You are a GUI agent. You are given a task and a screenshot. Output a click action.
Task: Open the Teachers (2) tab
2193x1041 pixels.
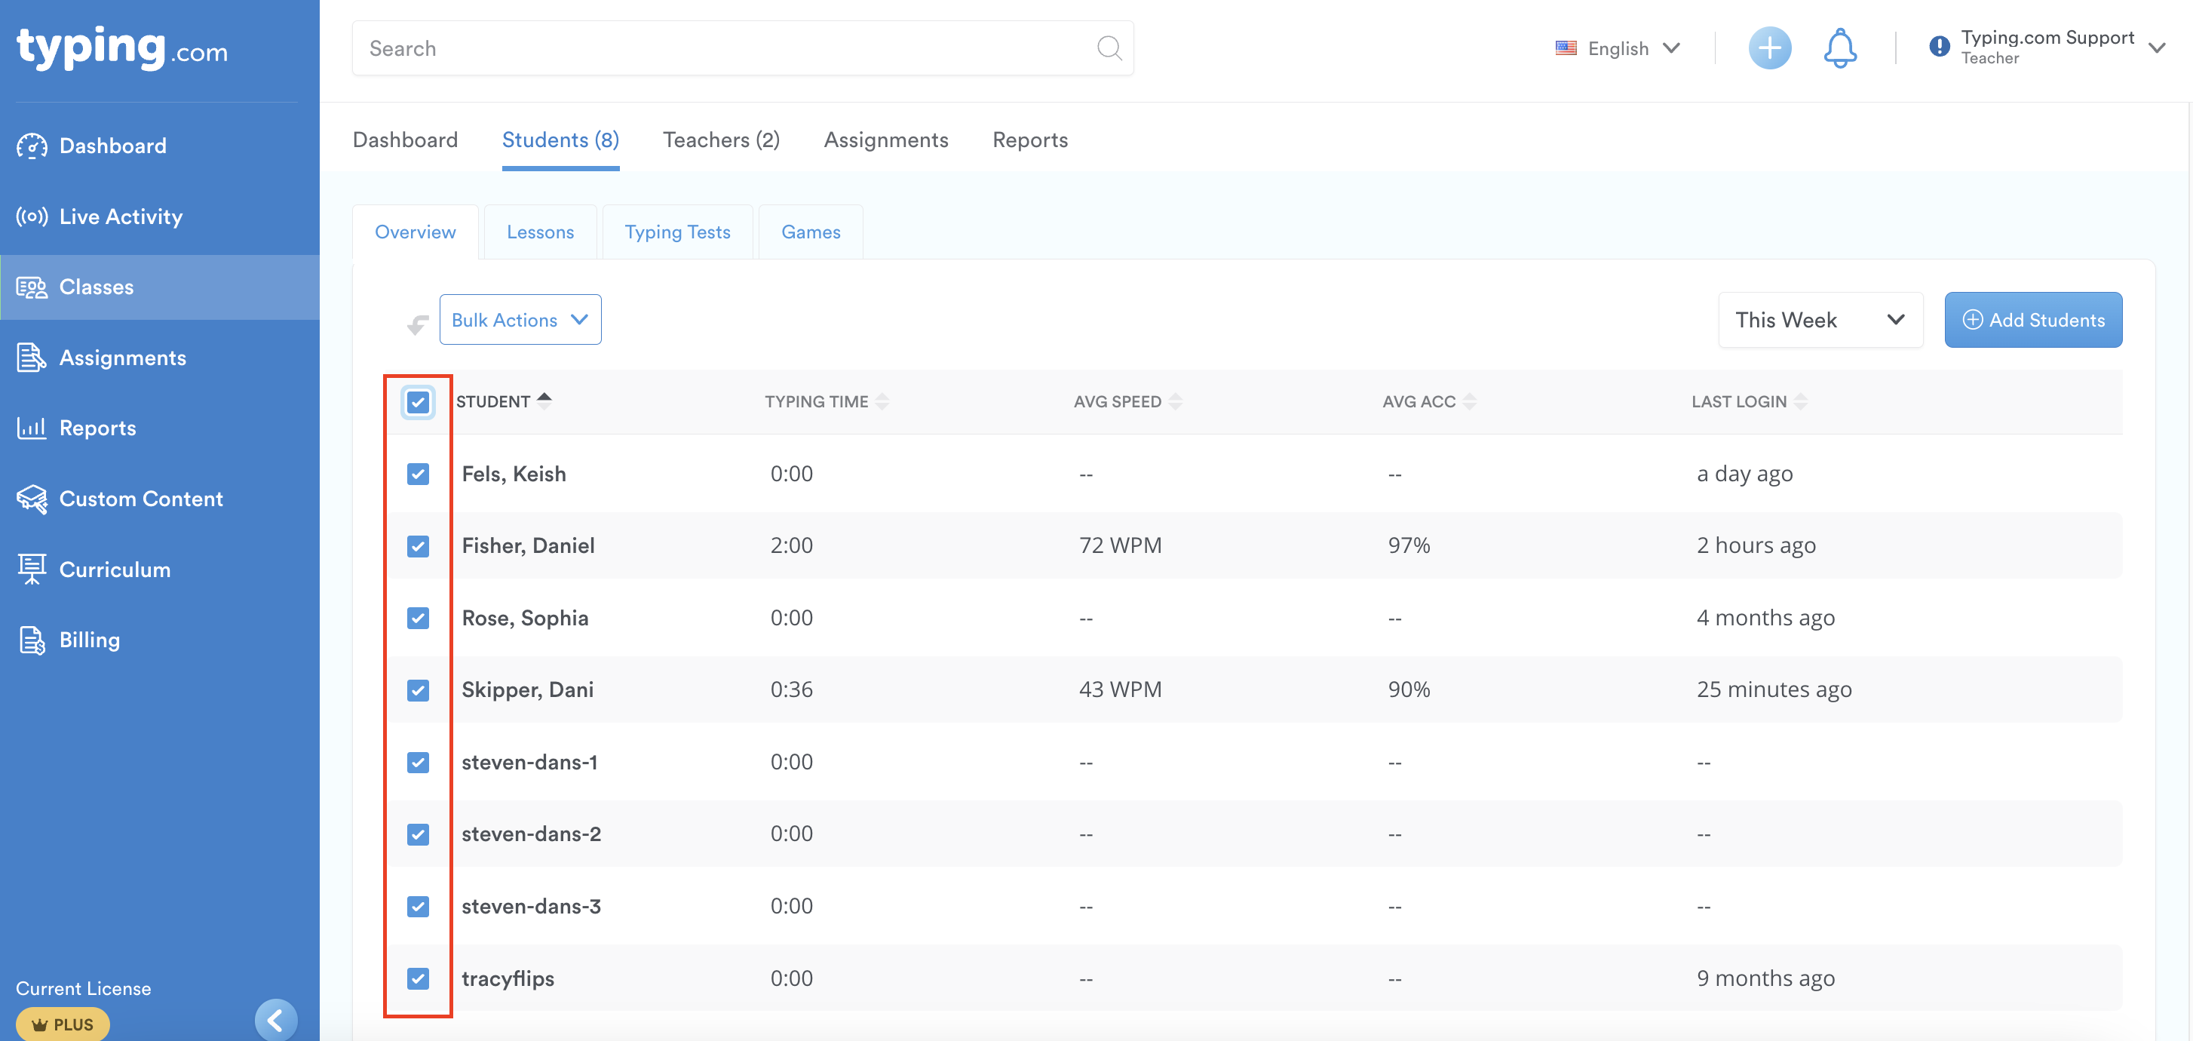[721, 140]
